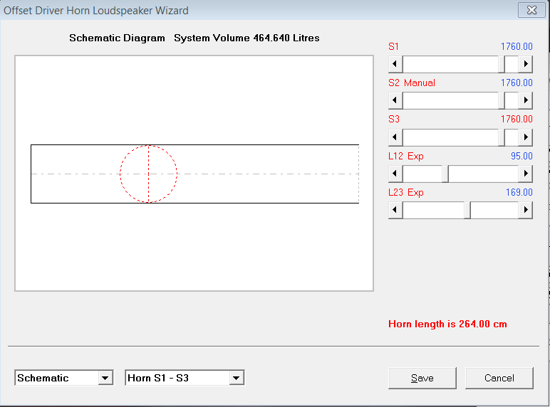Click the System Volume 464.640 Litres text
Image resolution: width=550 pixels, height=407 pixels.
click(x=247, y=38)
